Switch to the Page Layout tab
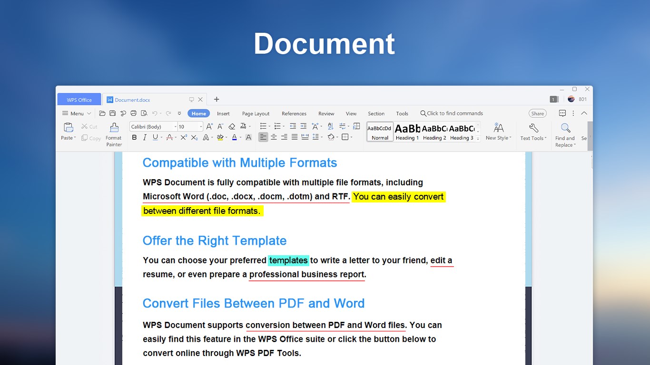 256,114
